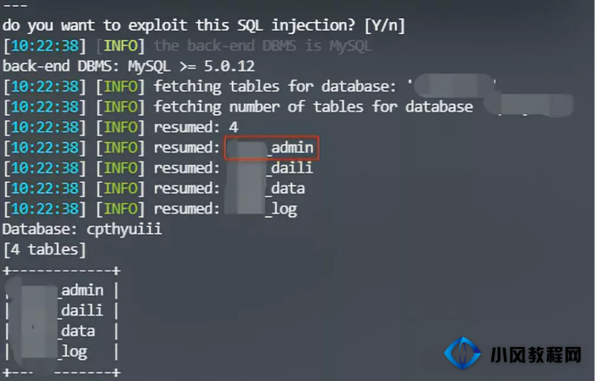This screenshot has width=595, height=381.
Task: Click MySQL >= 5.0.12 version text
Action: tap(191, 66)
